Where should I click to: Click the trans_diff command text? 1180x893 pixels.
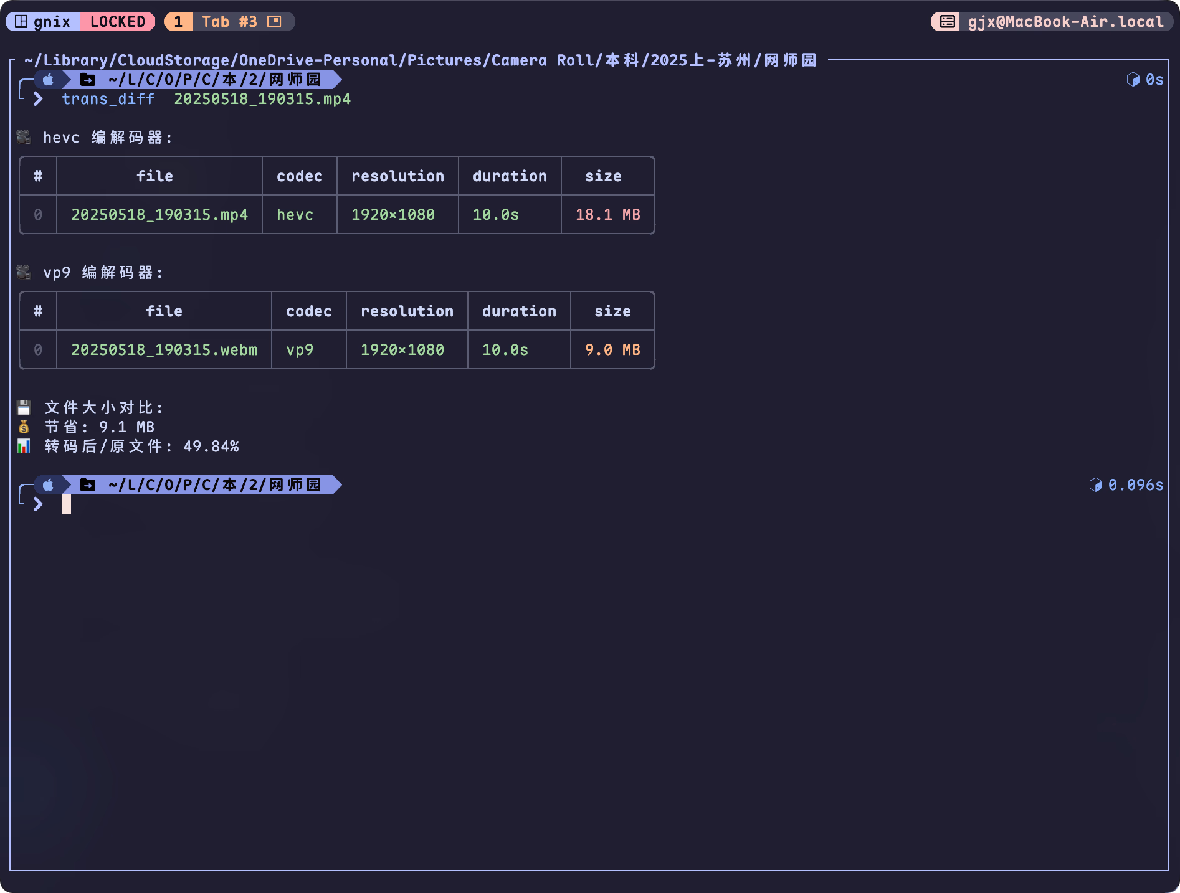(108, 99)
